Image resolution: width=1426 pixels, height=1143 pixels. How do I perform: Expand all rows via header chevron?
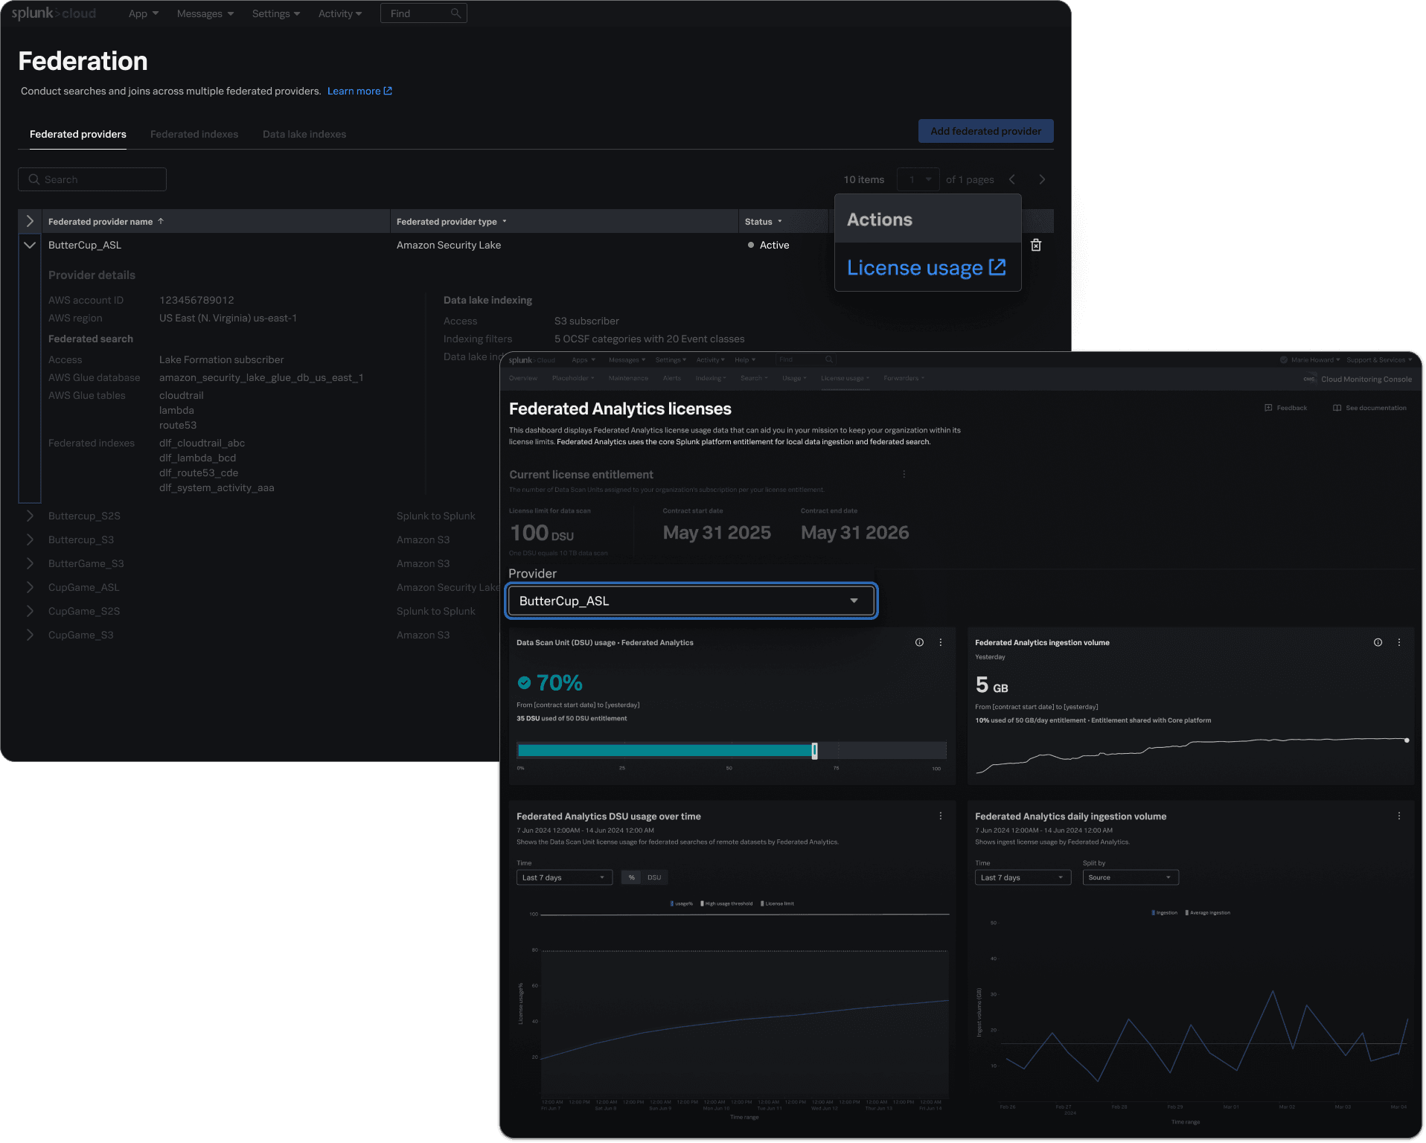tap(30, 221)
